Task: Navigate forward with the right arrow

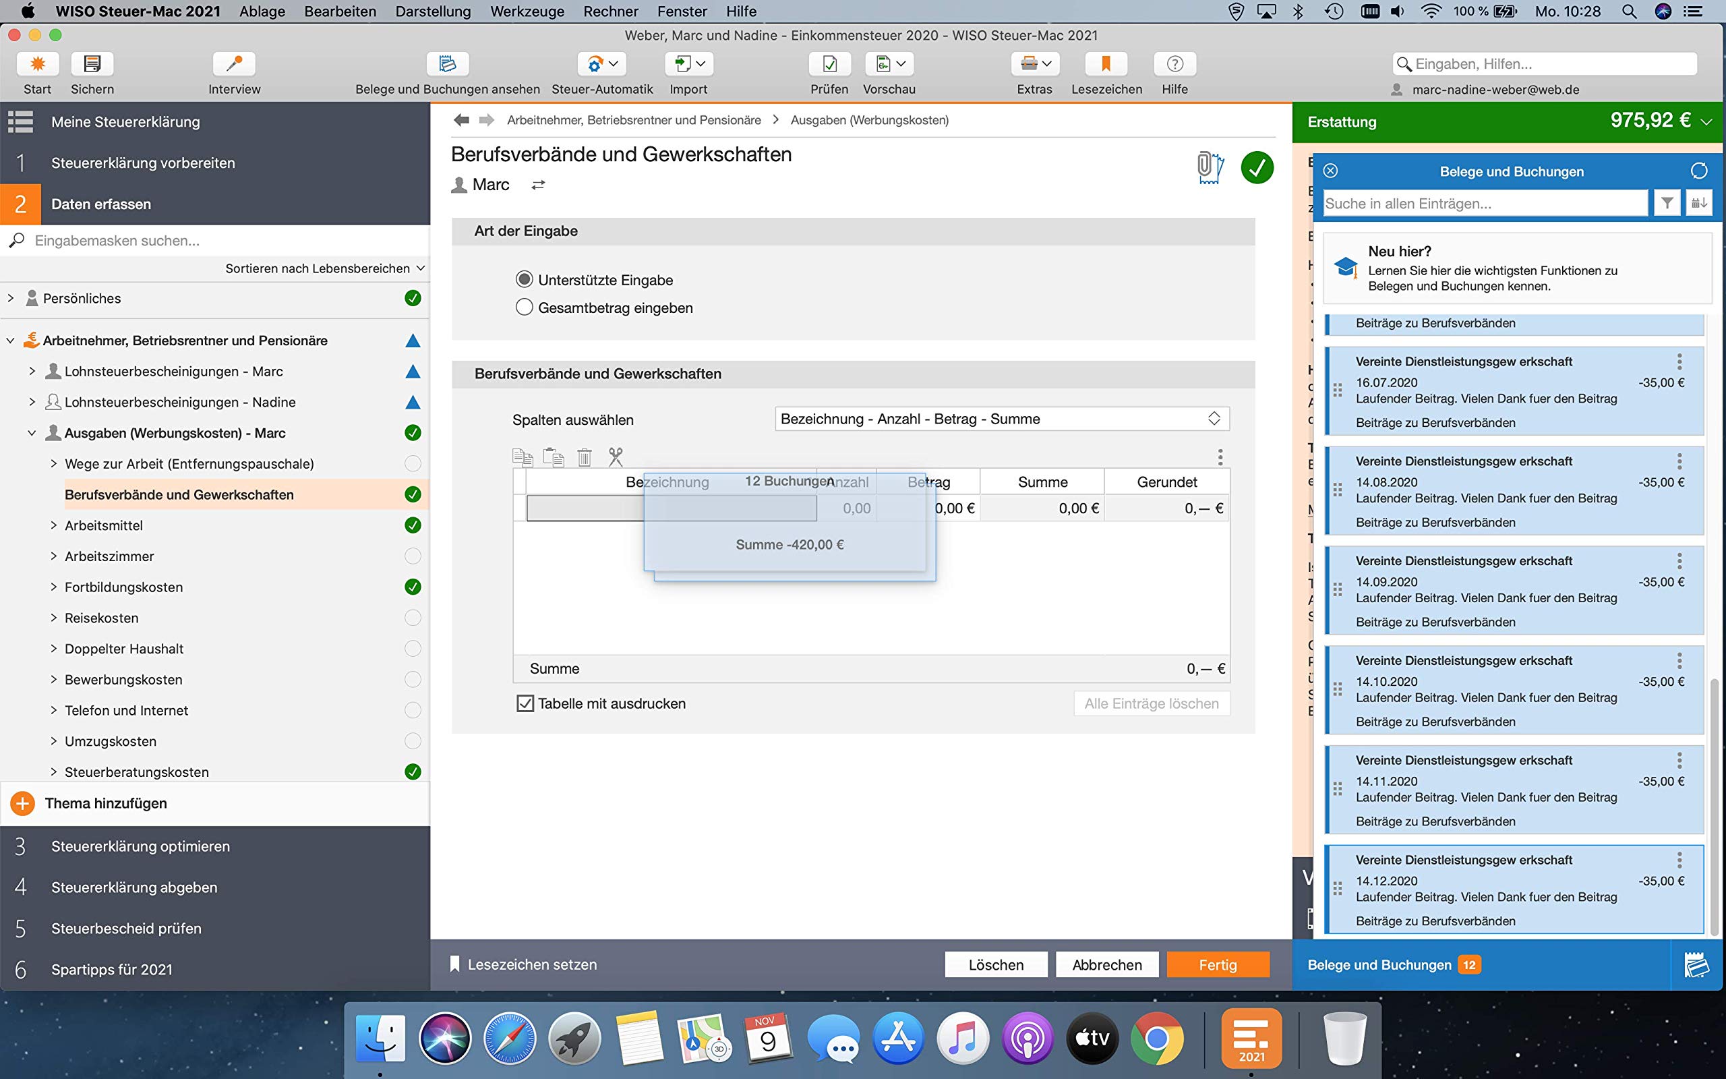Action: [486, 120]
